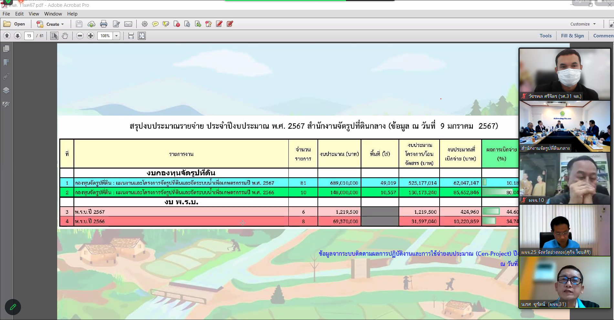Click the green pencil annotate button
Image resolution: width=614 pixels, height=320 pixels.
tap(13, 307)
